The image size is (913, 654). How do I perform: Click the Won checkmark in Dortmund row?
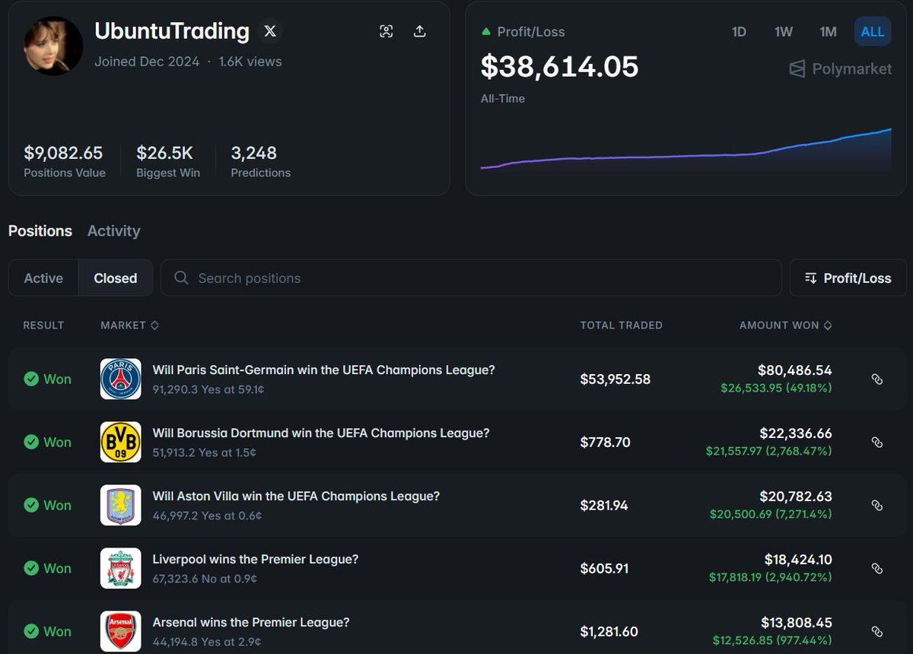(x=31, y=442)
